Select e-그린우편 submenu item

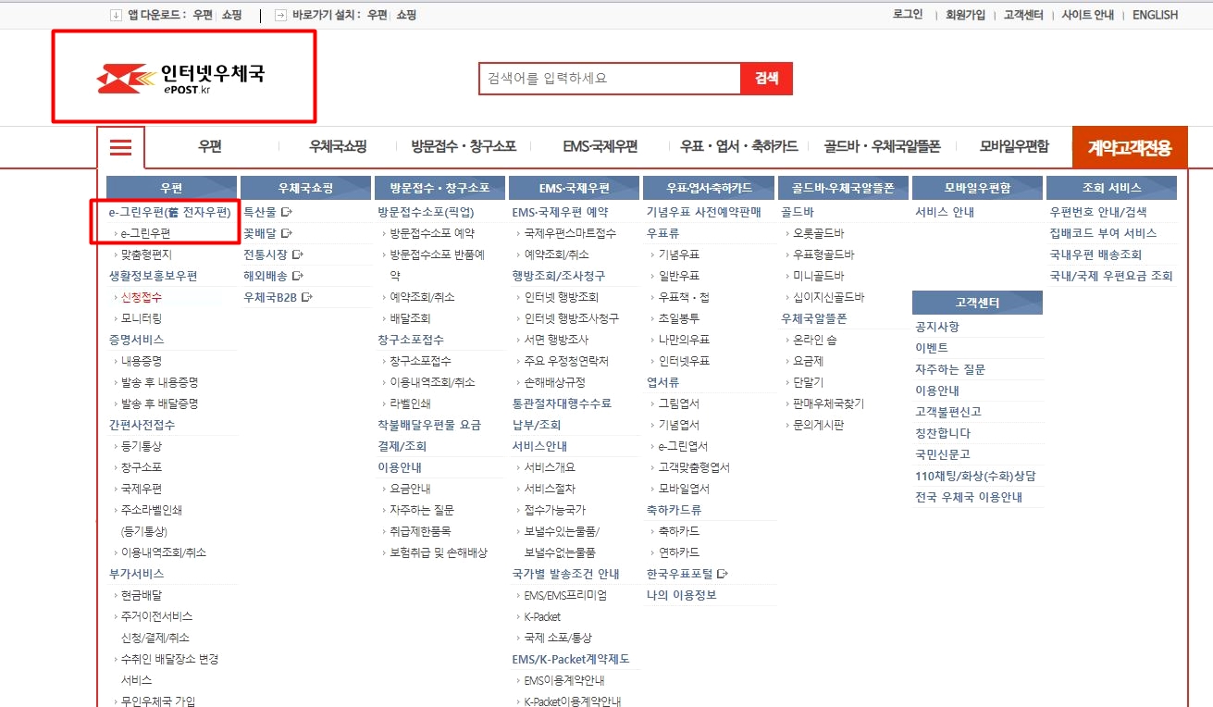[x=145, y=233]
